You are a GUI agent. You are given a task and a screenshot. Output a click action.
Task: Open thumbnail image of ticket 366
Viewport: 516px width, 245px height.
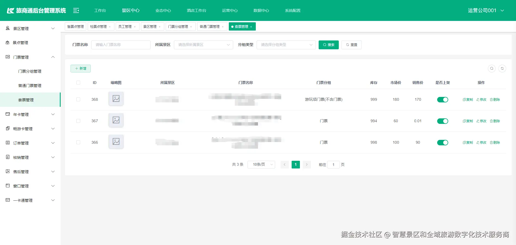point(116,141)
